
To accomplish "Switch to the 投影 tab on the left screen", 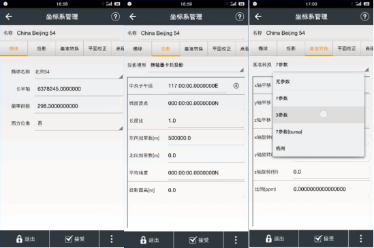I will 42,48.
